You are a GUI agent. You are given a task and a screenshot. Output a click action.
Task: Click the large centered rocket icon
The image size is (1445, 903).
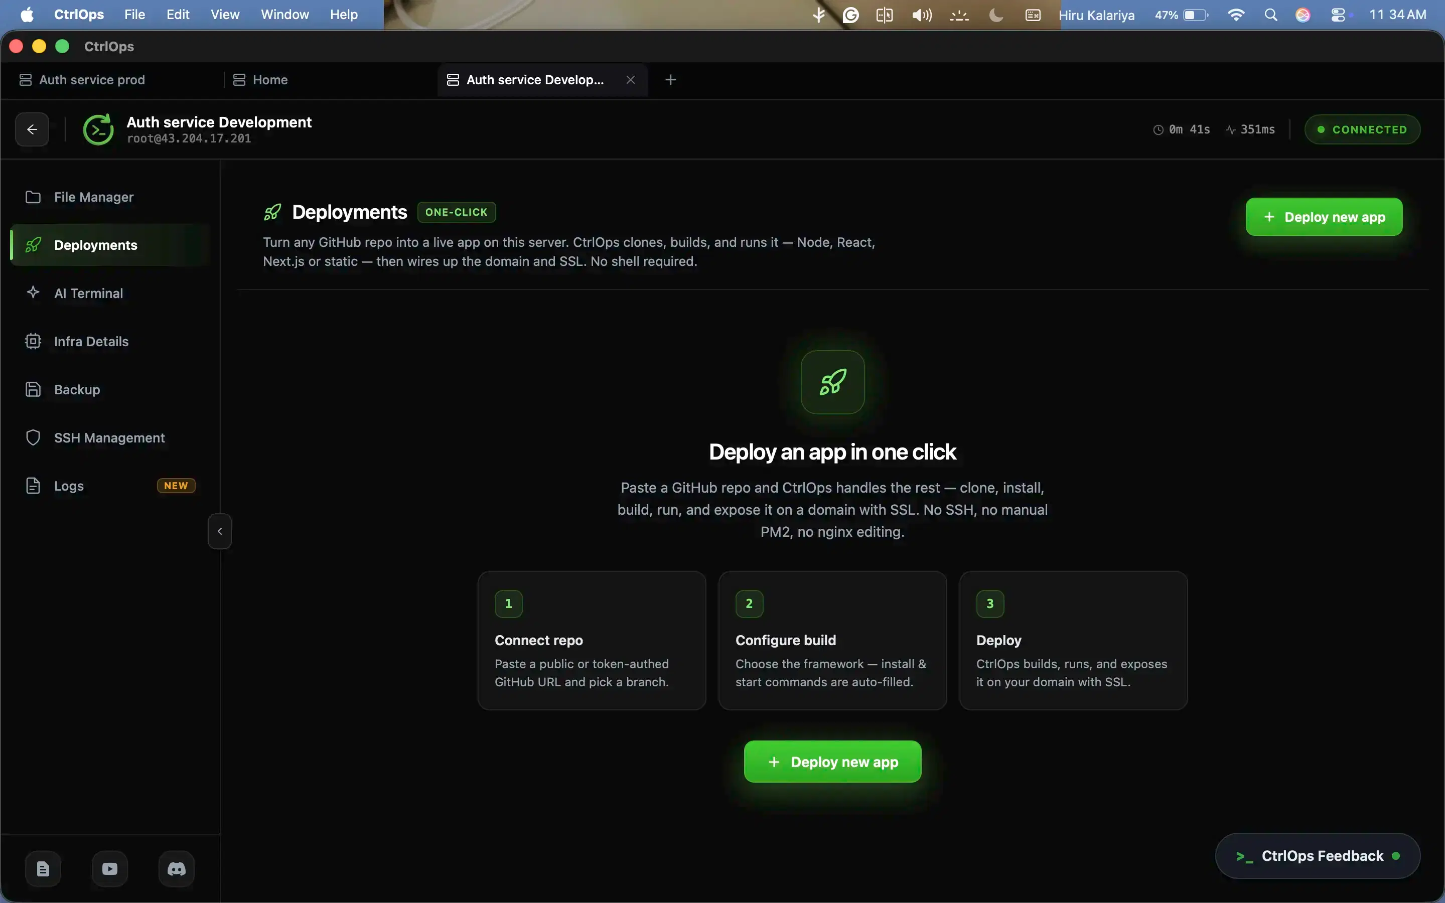pyautogui.click(x=832, y=382)
